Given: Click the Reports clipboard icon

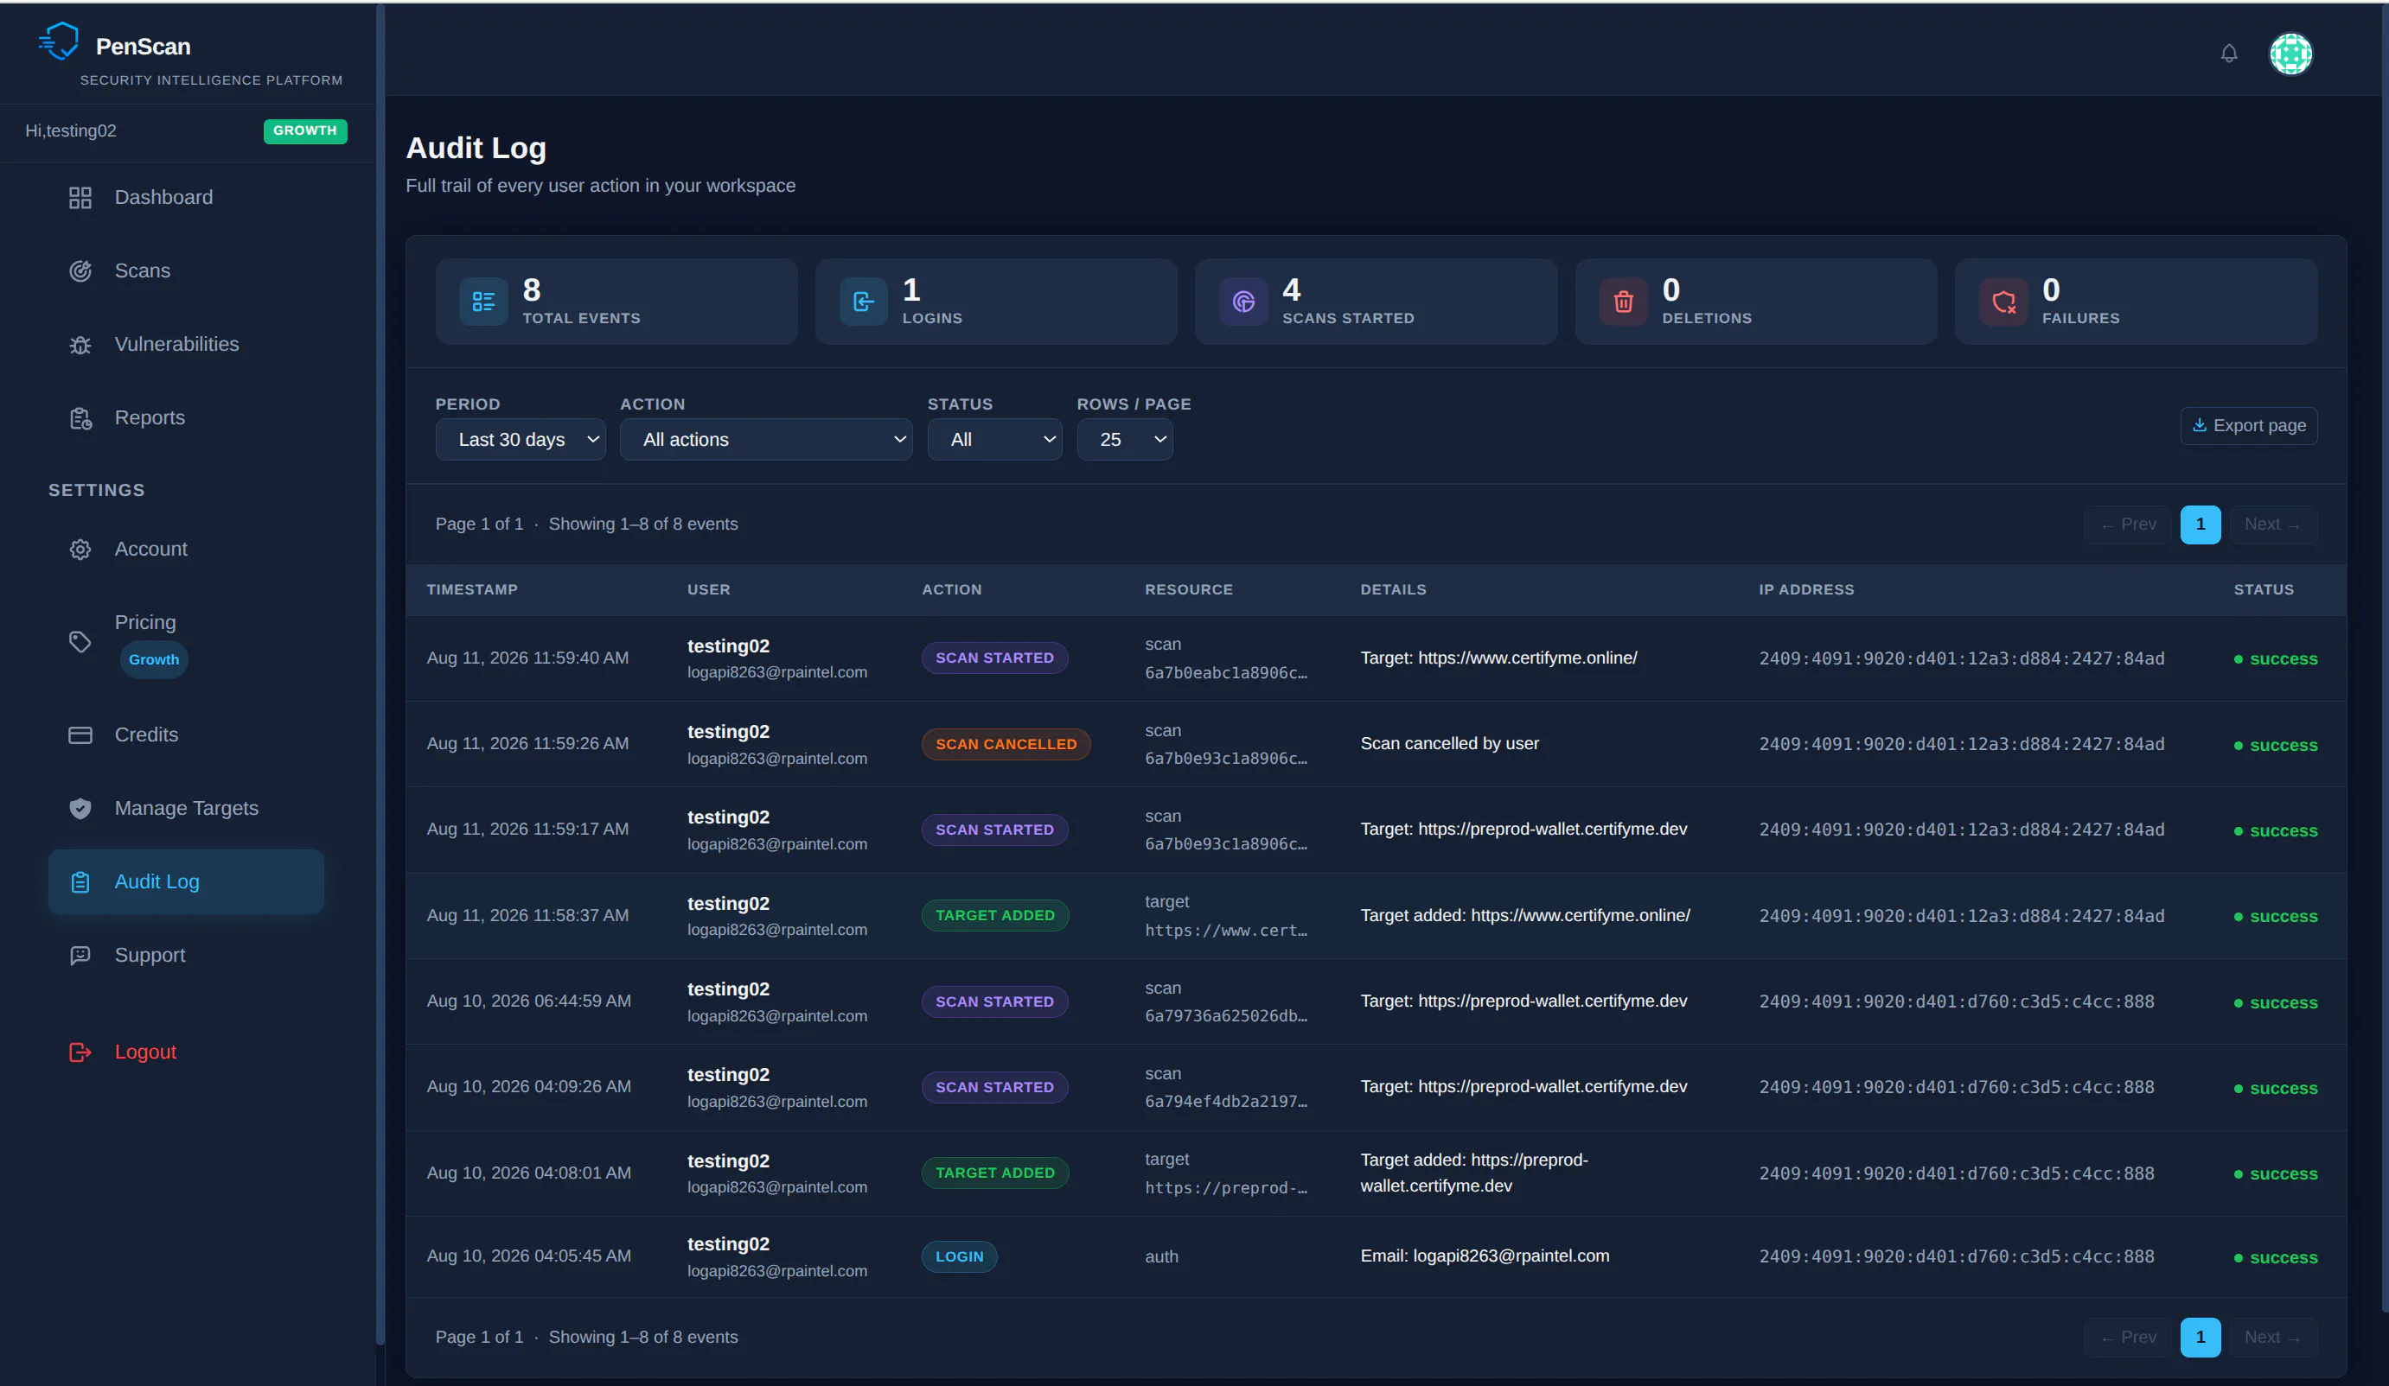Looking at the screenshot, I should point(80,418).
